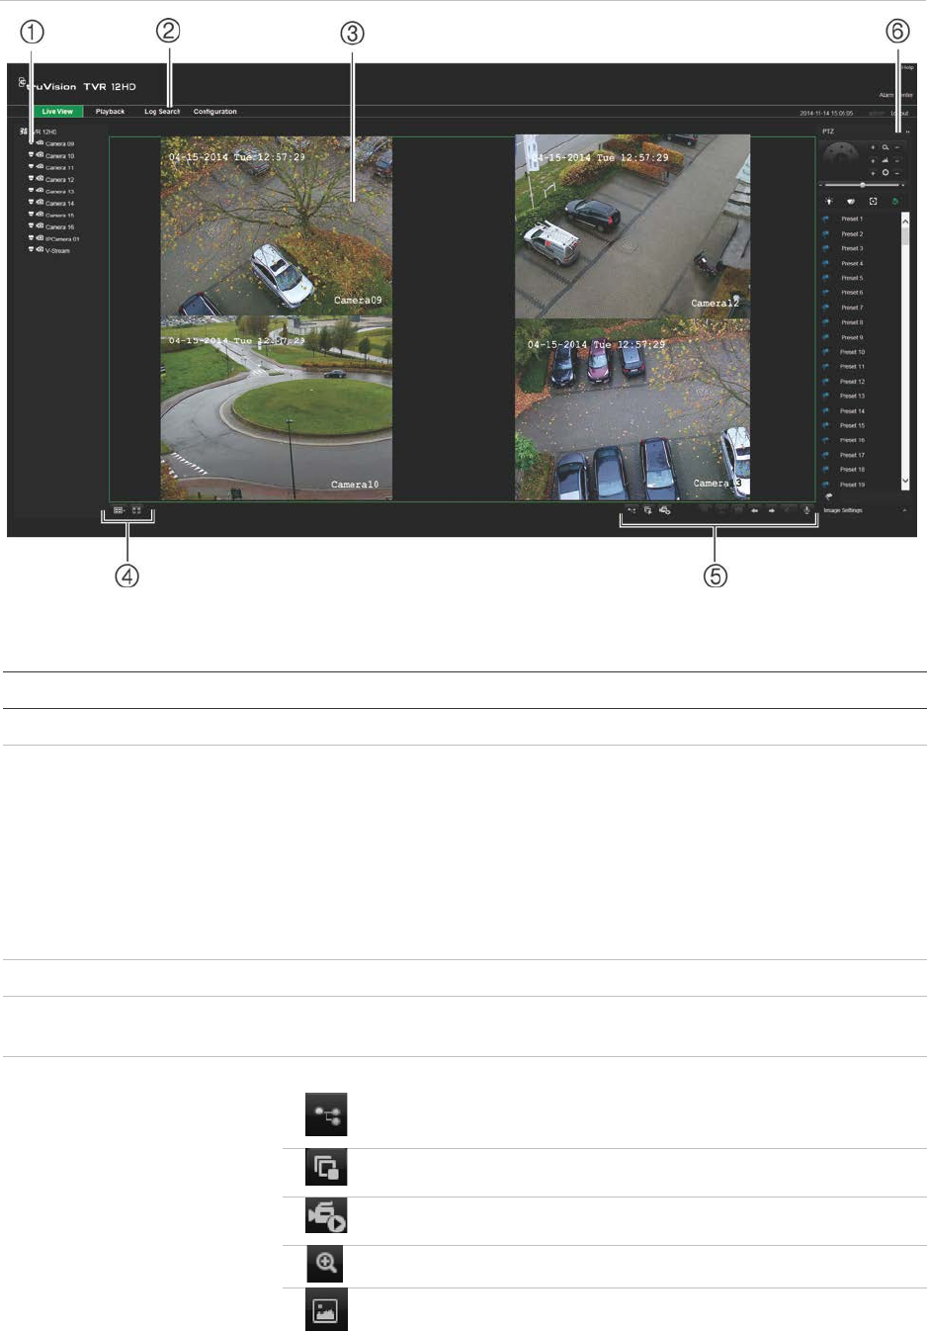Click focus plus in the PTZ panel
Screen dimensions: 927x1331
[x=873, y=160]
